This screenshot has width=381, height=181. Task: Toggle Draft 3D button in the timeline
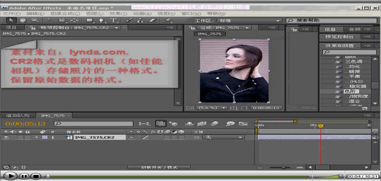tap(173, 124)
